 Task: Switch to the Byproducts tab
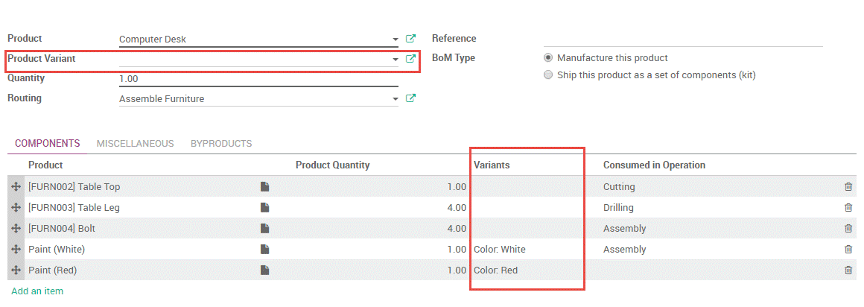tap(221, 144)
